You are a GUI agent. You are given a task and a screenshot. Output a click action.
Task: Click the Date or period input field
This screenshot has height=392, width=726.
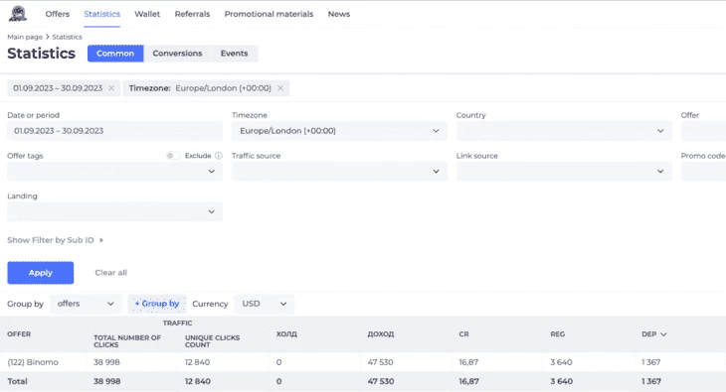(114, 131)
